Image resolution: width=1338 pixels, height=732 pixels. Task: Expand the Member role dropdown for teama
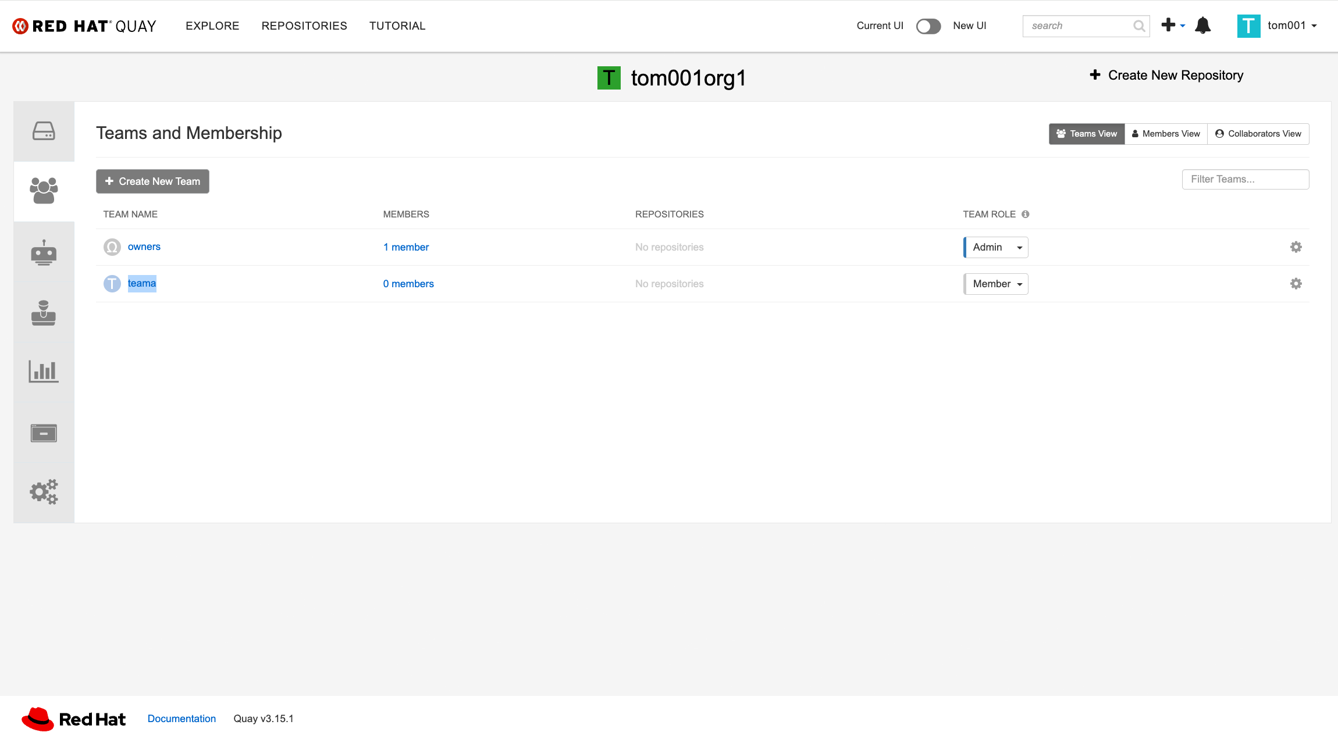[x=996, y=284]
